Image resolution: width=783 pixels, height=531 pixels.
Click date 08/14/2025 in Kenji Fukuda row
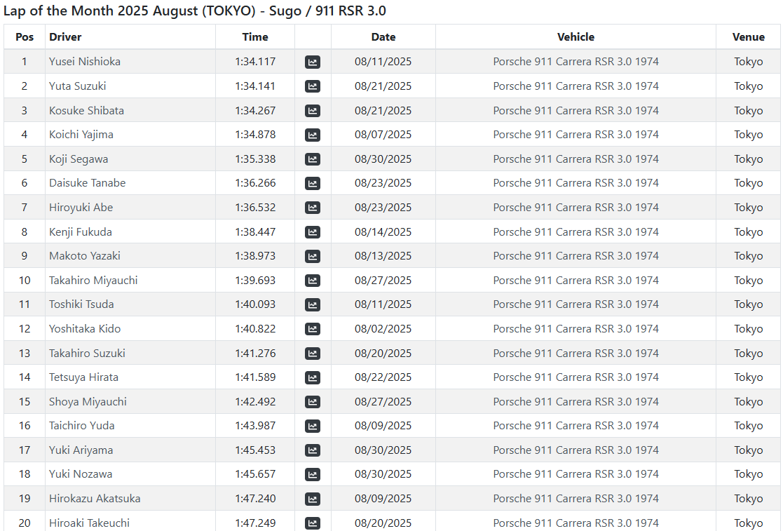pos(383,231)
